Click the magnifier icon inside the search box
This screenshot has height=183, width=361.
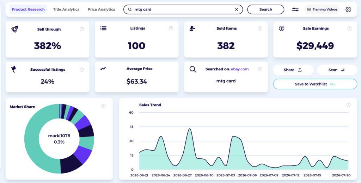click(130, 10)
